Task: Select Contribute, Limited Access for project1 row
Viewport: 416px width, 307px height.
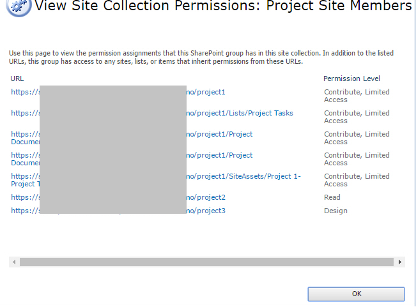Action: 357,96
